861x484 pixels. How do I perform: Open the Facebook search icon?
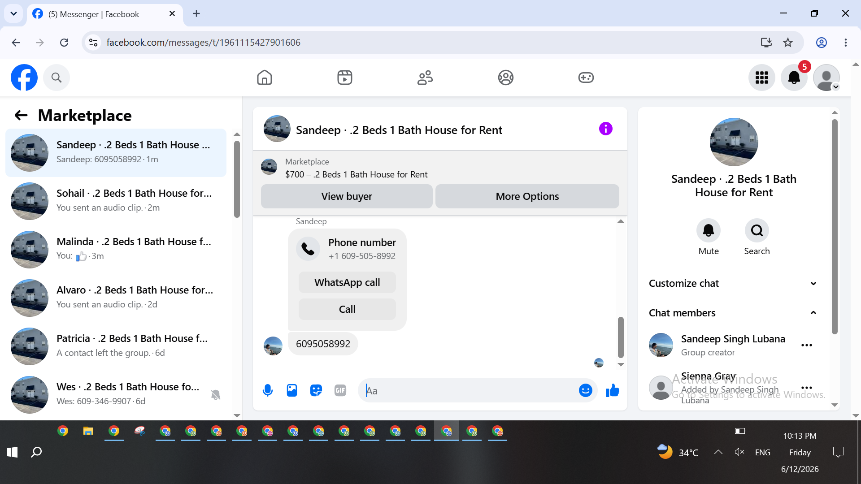click(56, 78)
